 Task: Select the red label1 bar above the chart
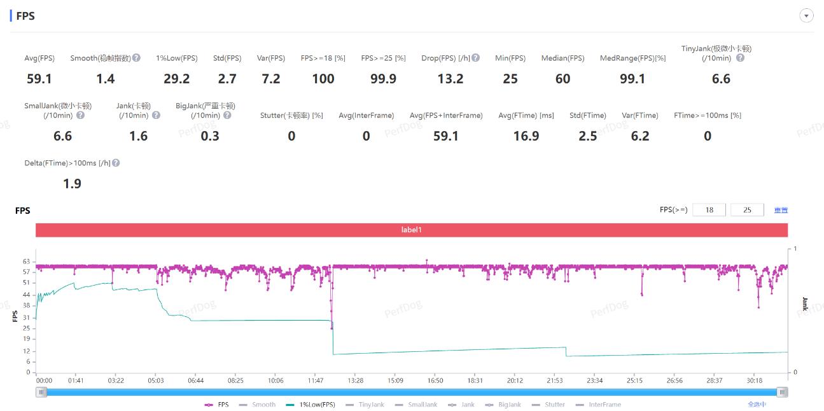coord(412,230)
